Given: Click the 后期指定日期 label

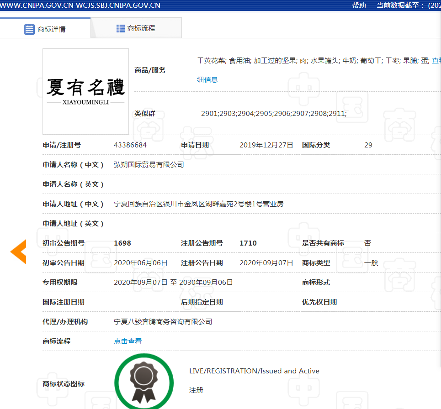Looking at the screenshot, I should [x=202, y=302].
